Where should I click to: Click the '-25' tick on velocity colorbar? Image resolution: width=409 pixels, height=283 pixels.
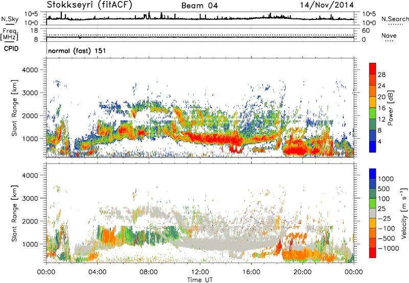[x=383, y=218]
